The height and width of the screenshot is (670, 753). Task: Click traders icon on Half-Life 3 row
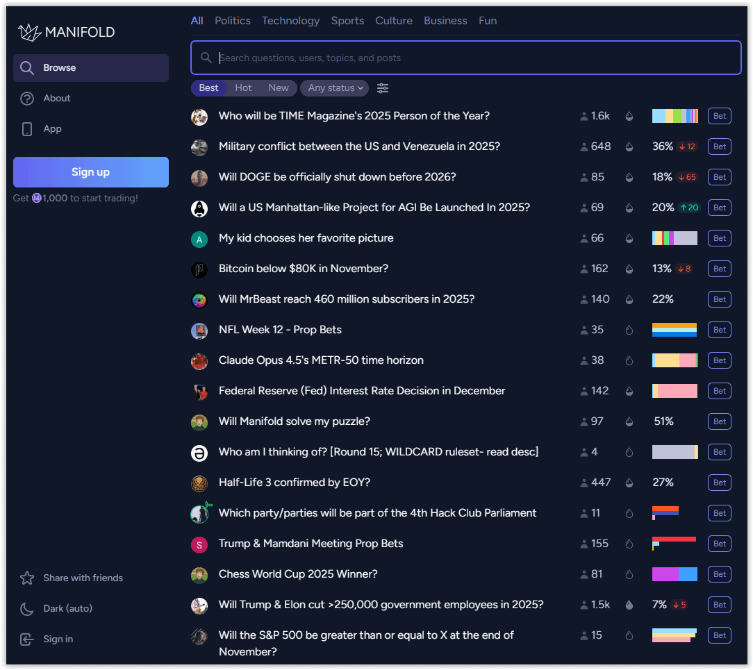tap(584, 483)
